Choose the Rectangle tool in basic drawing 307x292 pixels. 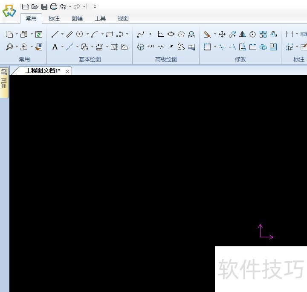click(x=109, y=34)
